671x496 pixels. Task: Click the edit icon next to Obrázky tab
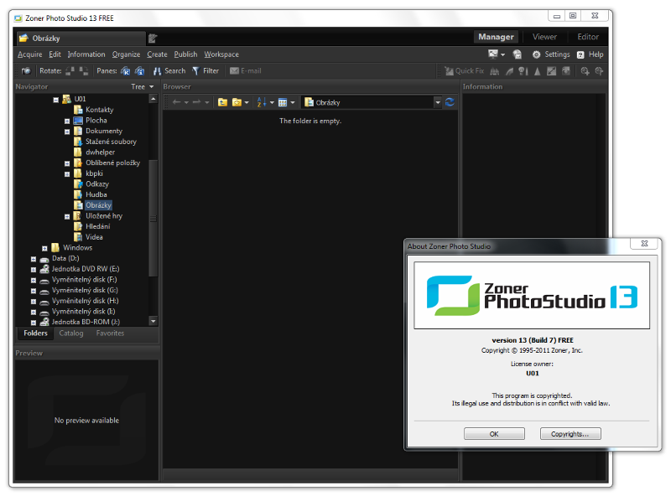tap(153, 39)
